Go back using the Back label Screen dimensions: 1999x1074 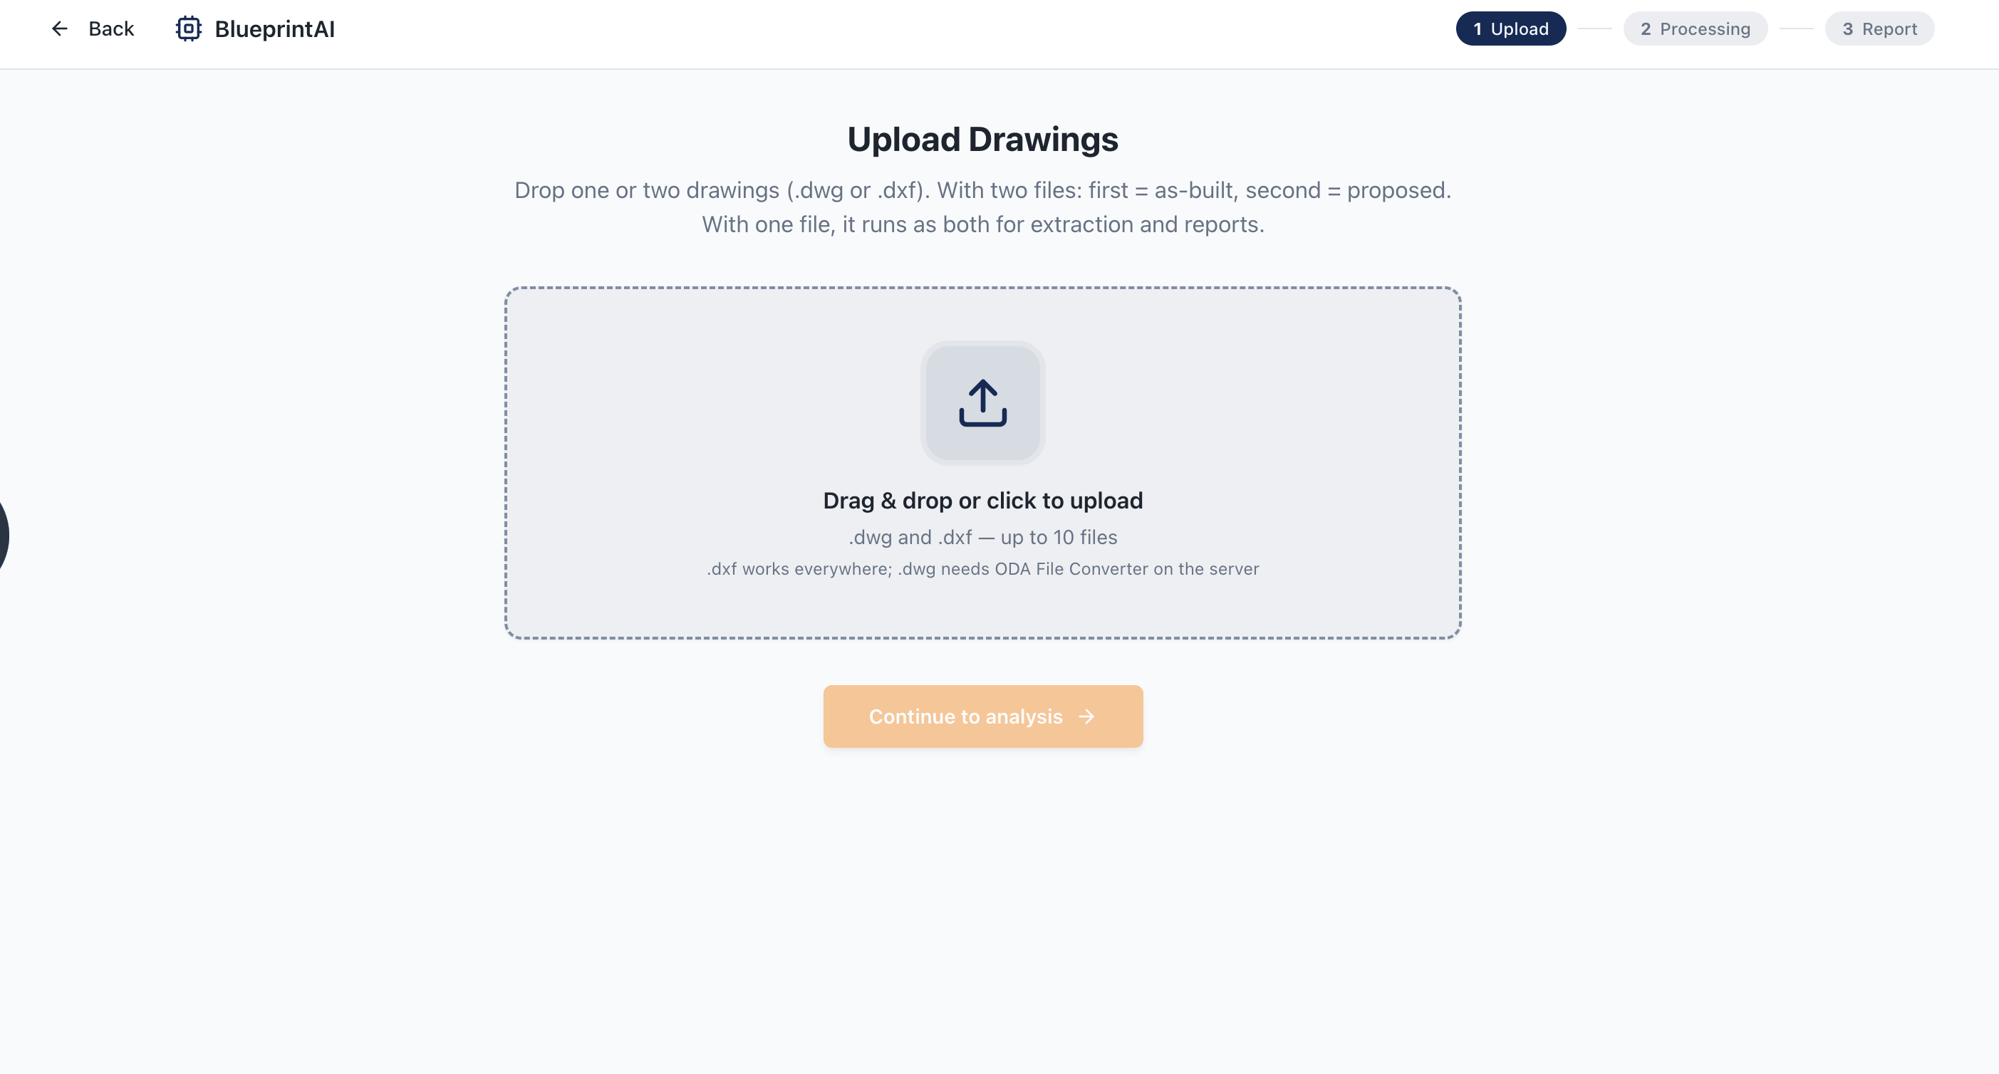coord(111,28)
